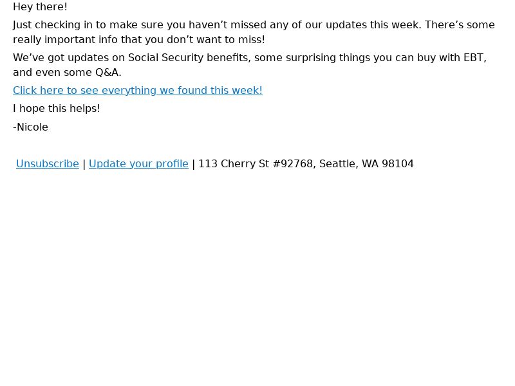This screenshot has width=515, height=386.
Task: Click the '#92768' box number
Action: tap(293, 163)
